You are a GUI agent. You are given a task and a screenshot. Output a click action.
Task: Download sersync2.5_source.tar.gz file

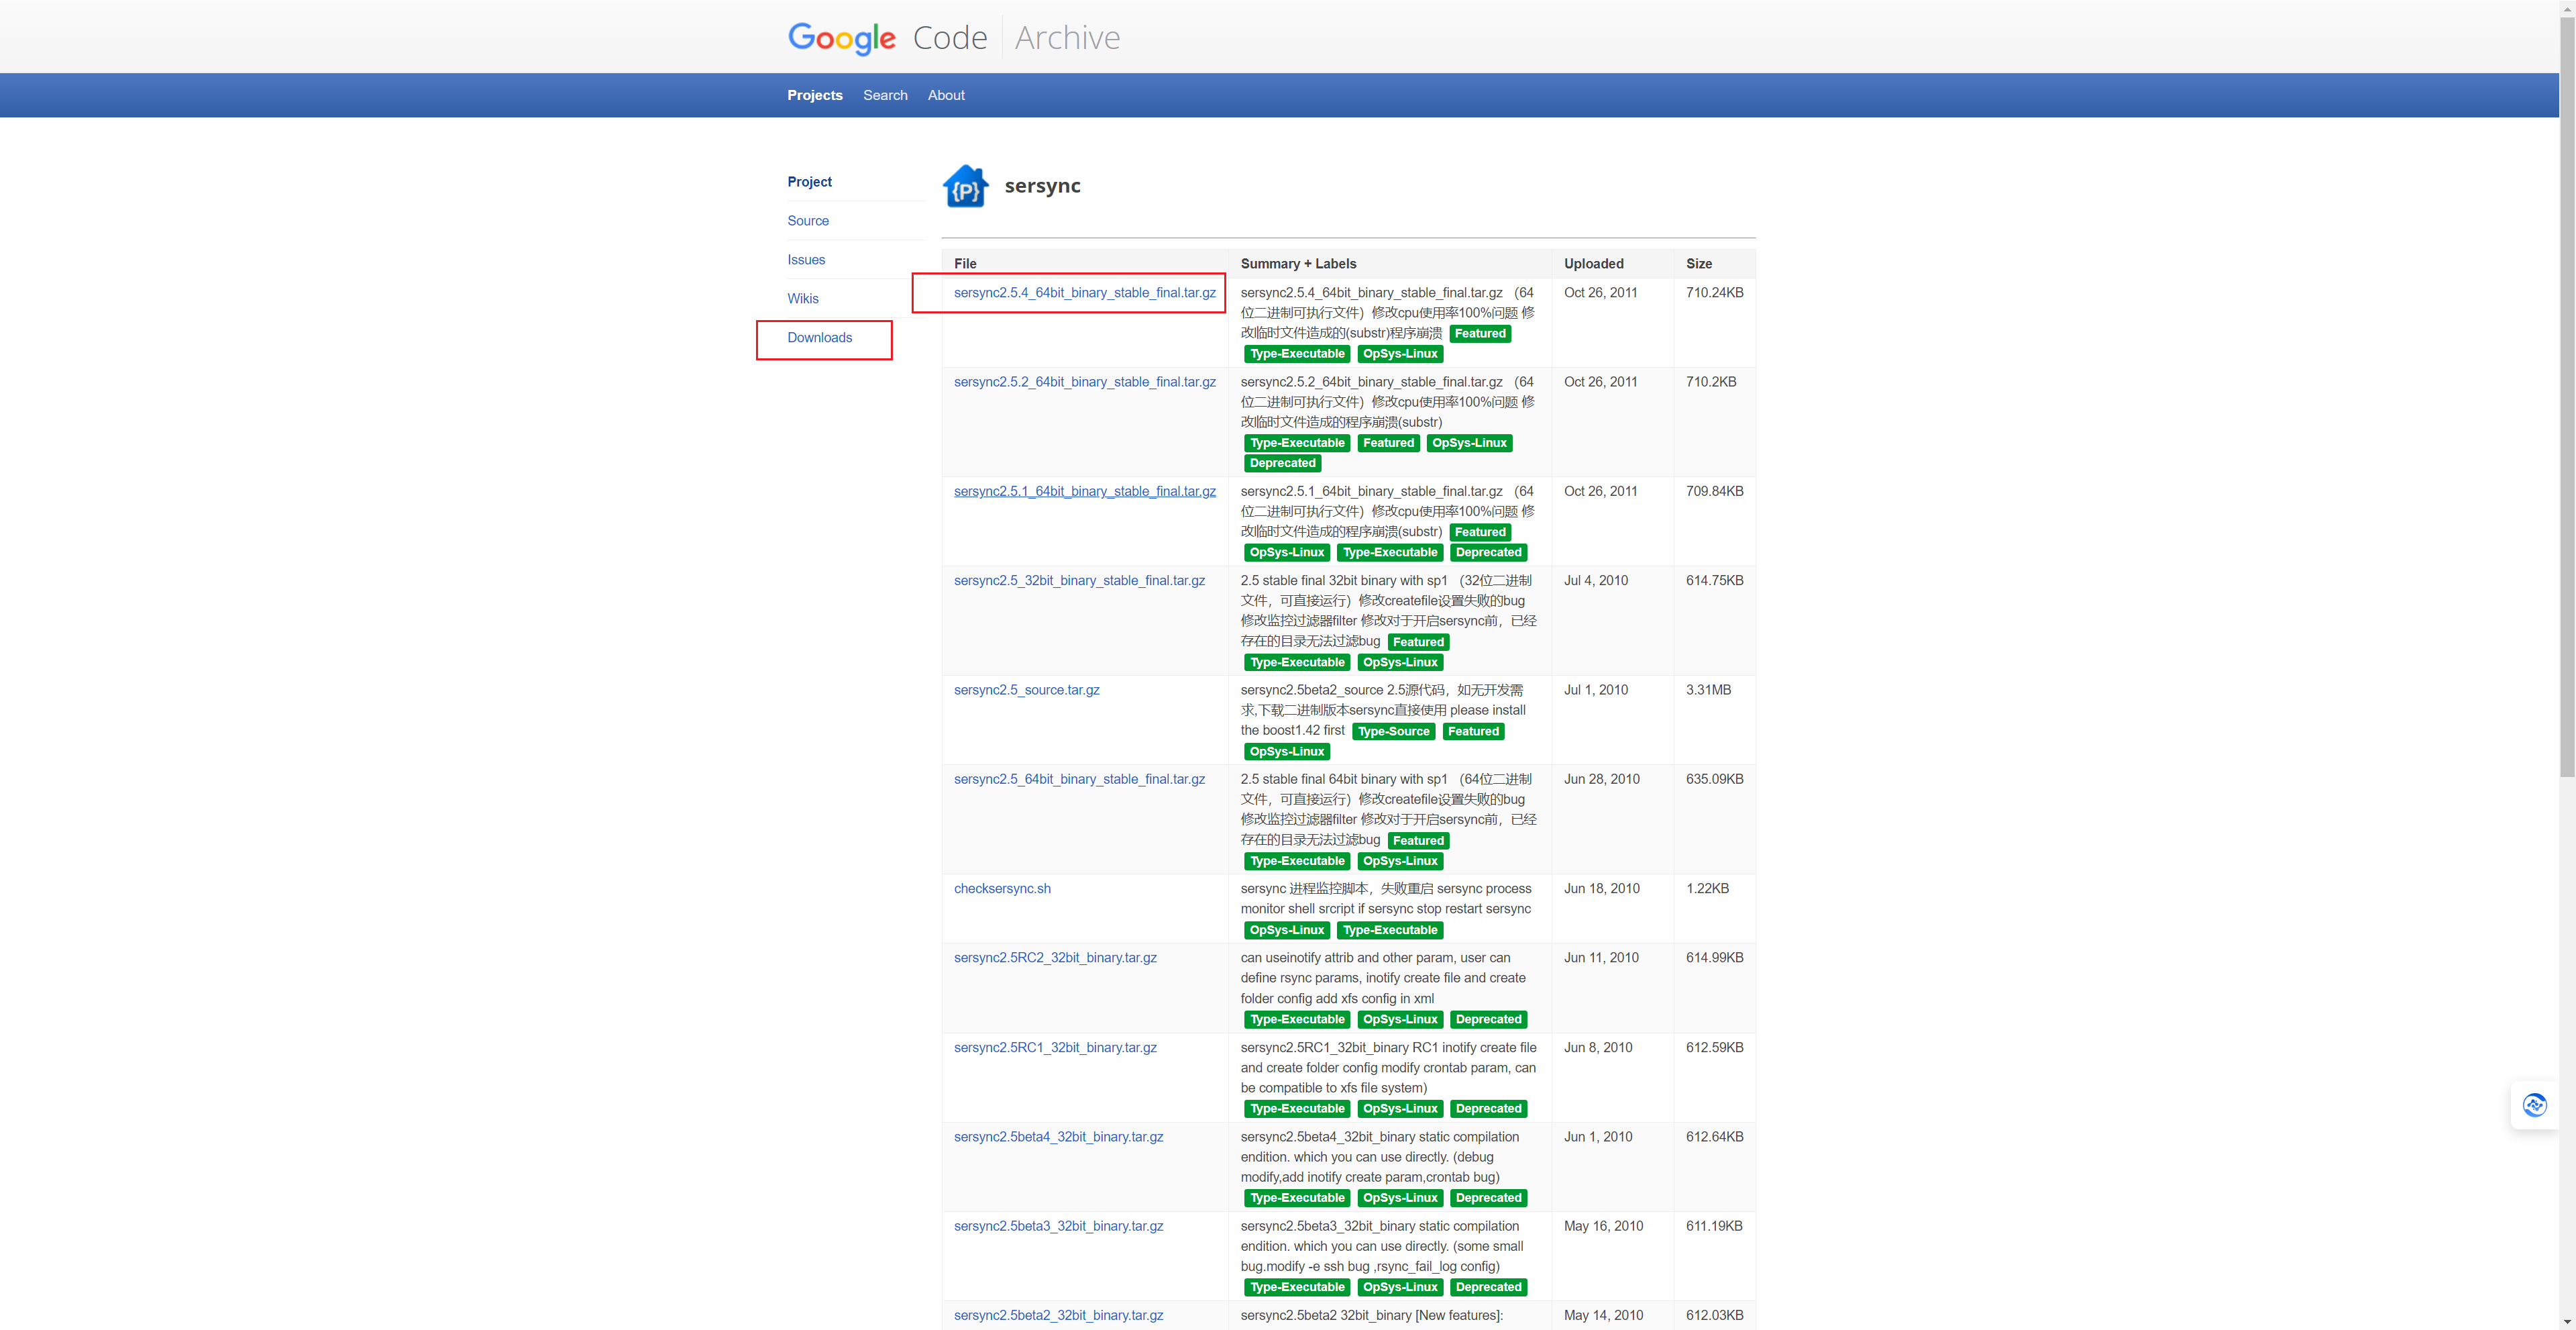(1026, 690)
